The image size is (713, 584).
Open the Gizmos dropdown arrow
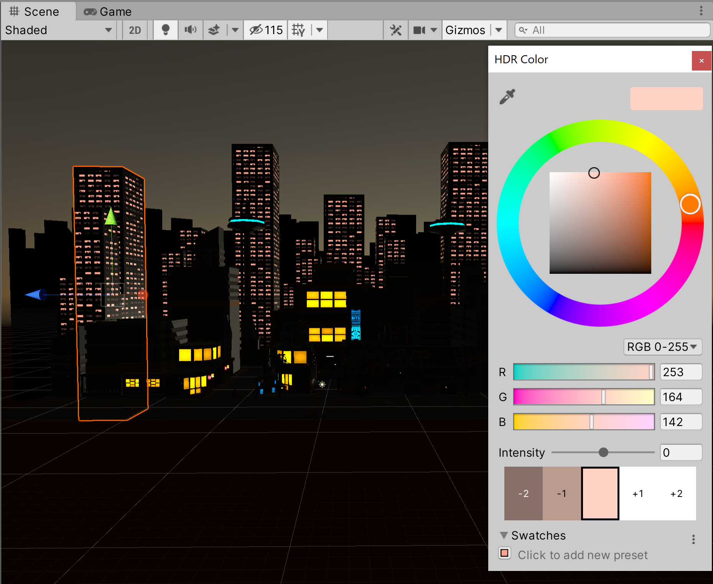pyautogui.click(x=499, y=30)
